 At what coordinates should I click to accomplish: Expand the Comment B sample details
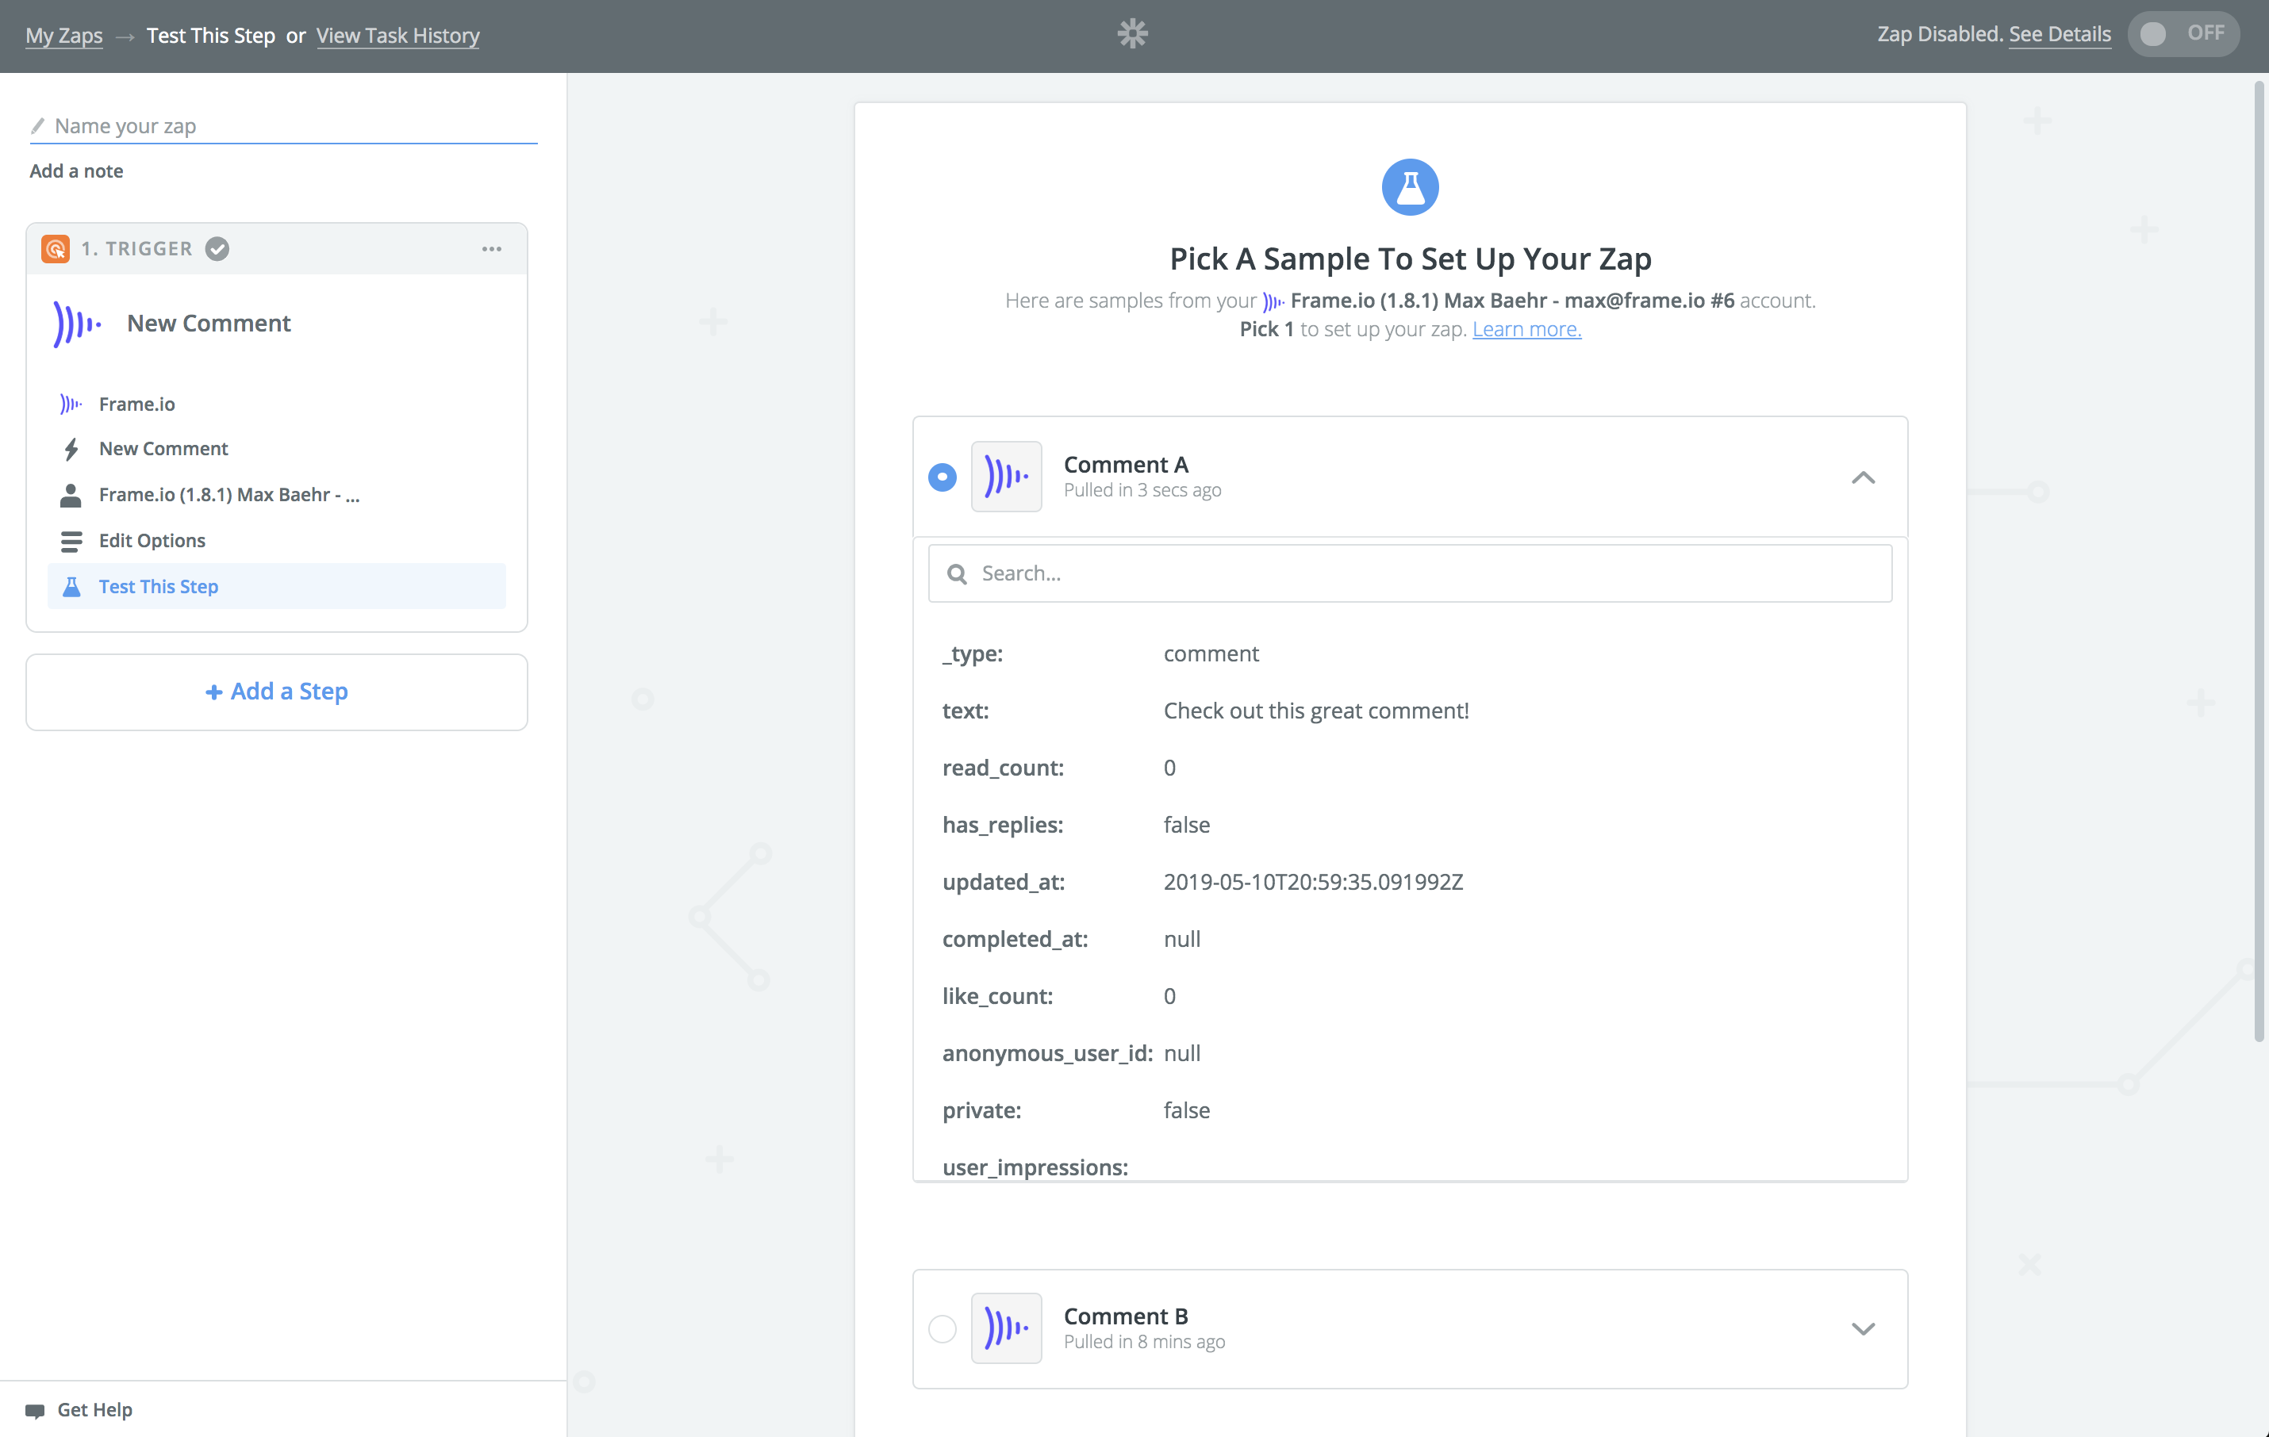pyautogui.click(x=1862, y=1328)
